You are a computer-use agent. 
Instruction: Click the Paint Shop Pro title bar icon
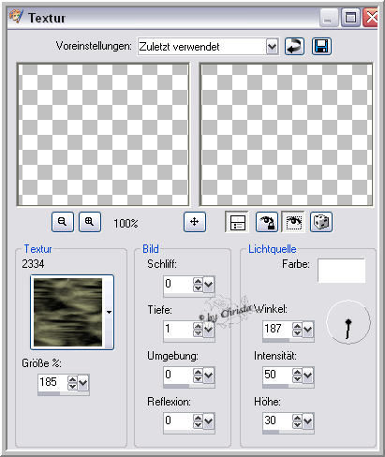(16, 16)
